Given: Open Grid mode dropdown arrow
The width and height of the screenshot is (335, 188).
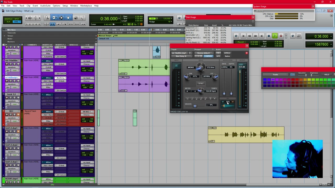Looking at the screenshot, I should [20, 21].
